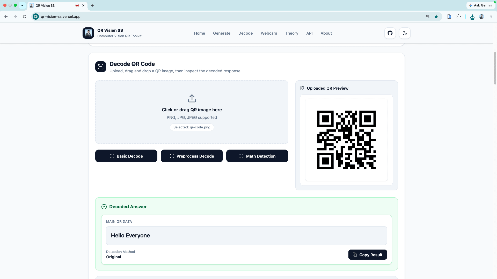Viewport: 497px width, 279px height.
Task: Click the 'Decode QR Code' heading
Action: point(132,64)
